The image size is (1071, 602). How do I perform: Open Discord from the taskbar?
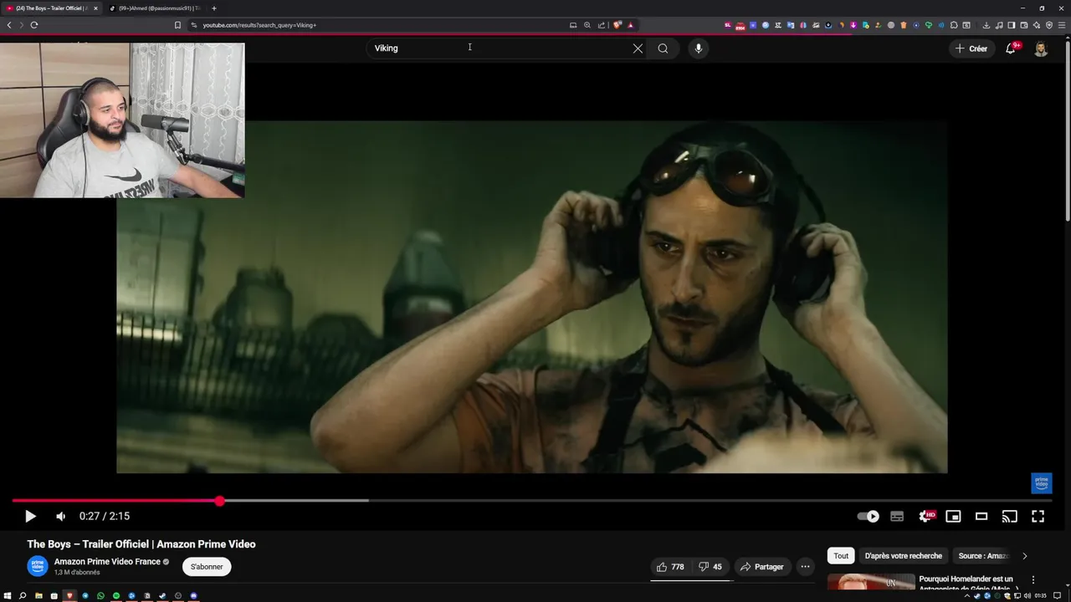click(x=193, y=596)
